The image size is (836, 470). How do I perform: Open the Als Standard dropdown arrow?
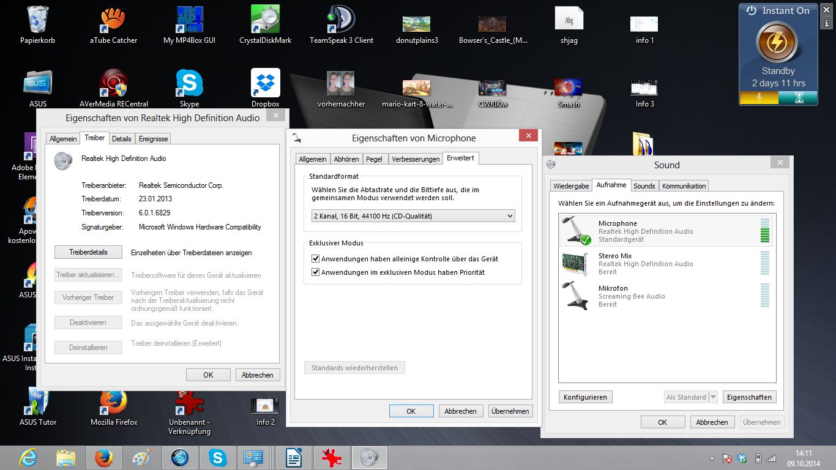pos(713,397)
